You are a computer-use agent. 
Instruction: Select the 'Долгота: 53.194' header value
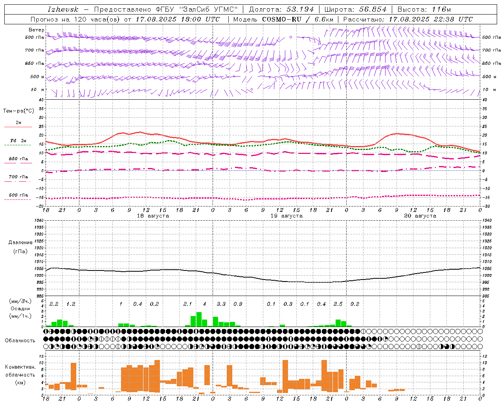[x=281, y=9]
